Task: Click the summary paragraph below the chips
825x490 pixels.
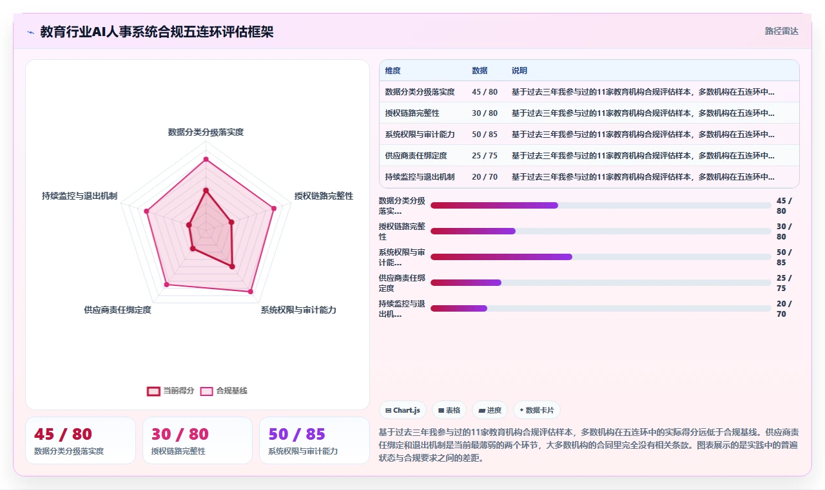Action: pos(589,445)
